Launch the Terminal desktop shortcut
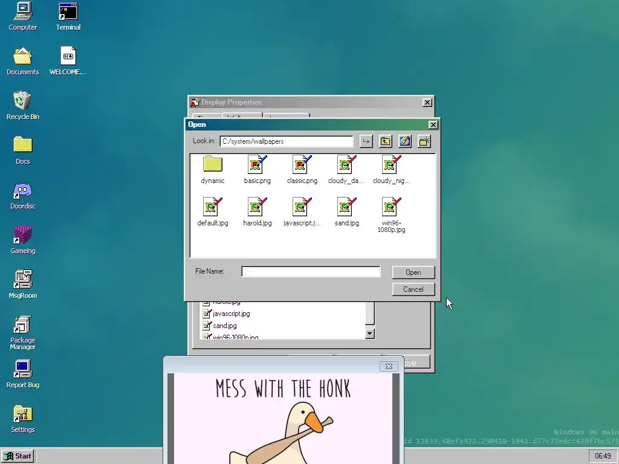This screenshot has height=464, width=619. (x=68, y=16)
